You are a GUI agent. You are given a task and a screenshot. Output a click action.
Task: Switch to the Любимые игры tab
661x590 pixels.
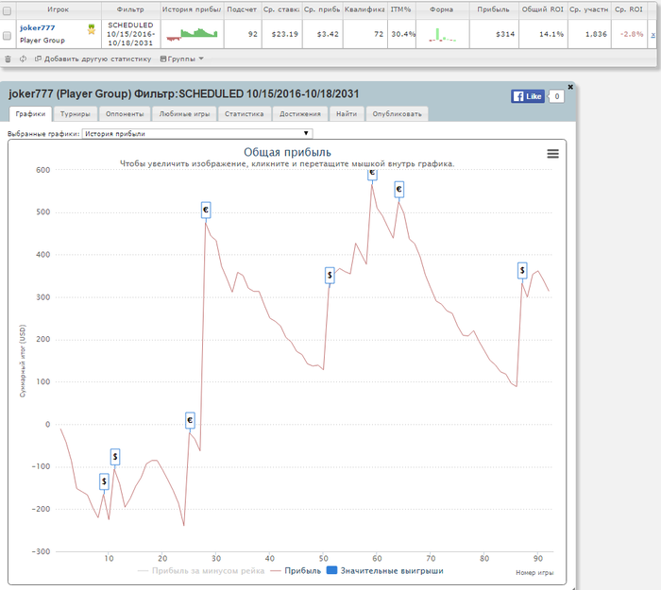coord(184,114)
